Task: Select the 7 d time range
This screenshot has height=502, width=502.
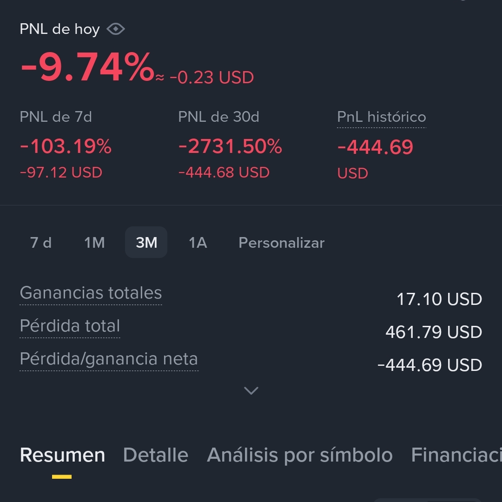Action: pyautogui.click(x=40, y=242)
